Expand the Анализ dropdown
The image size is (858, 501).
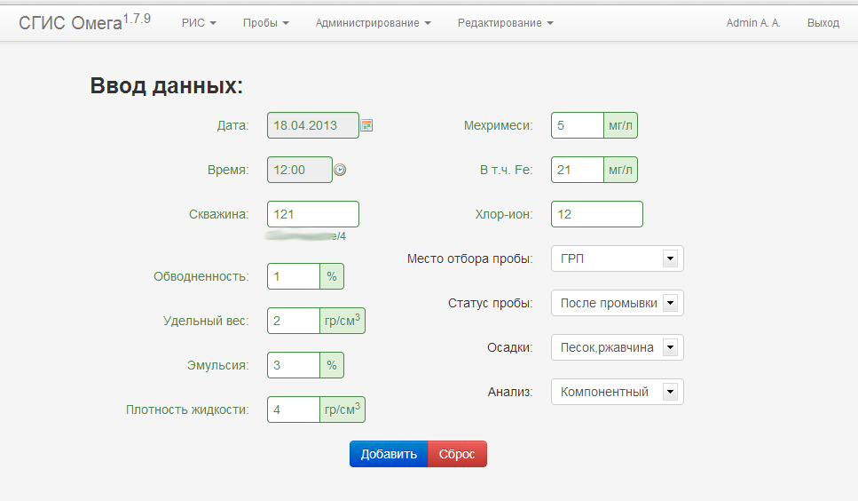point(618,392)
